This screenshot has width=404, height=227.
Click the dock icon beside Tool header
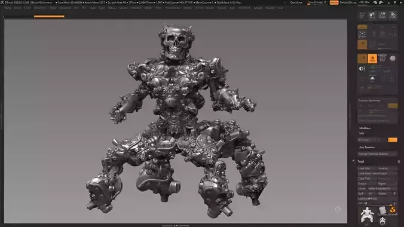point(399,161)
